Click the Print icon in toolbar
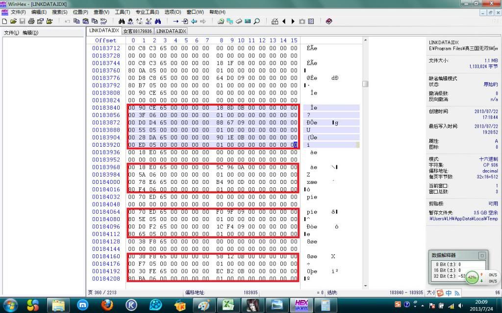 click(x=31, y=22)
